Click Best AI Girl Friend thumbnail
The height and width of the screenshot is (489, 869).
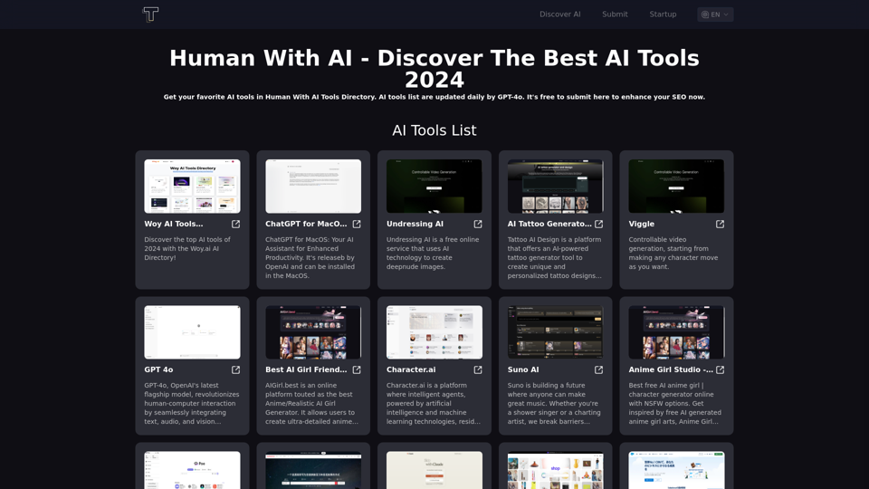pos(313,332)
